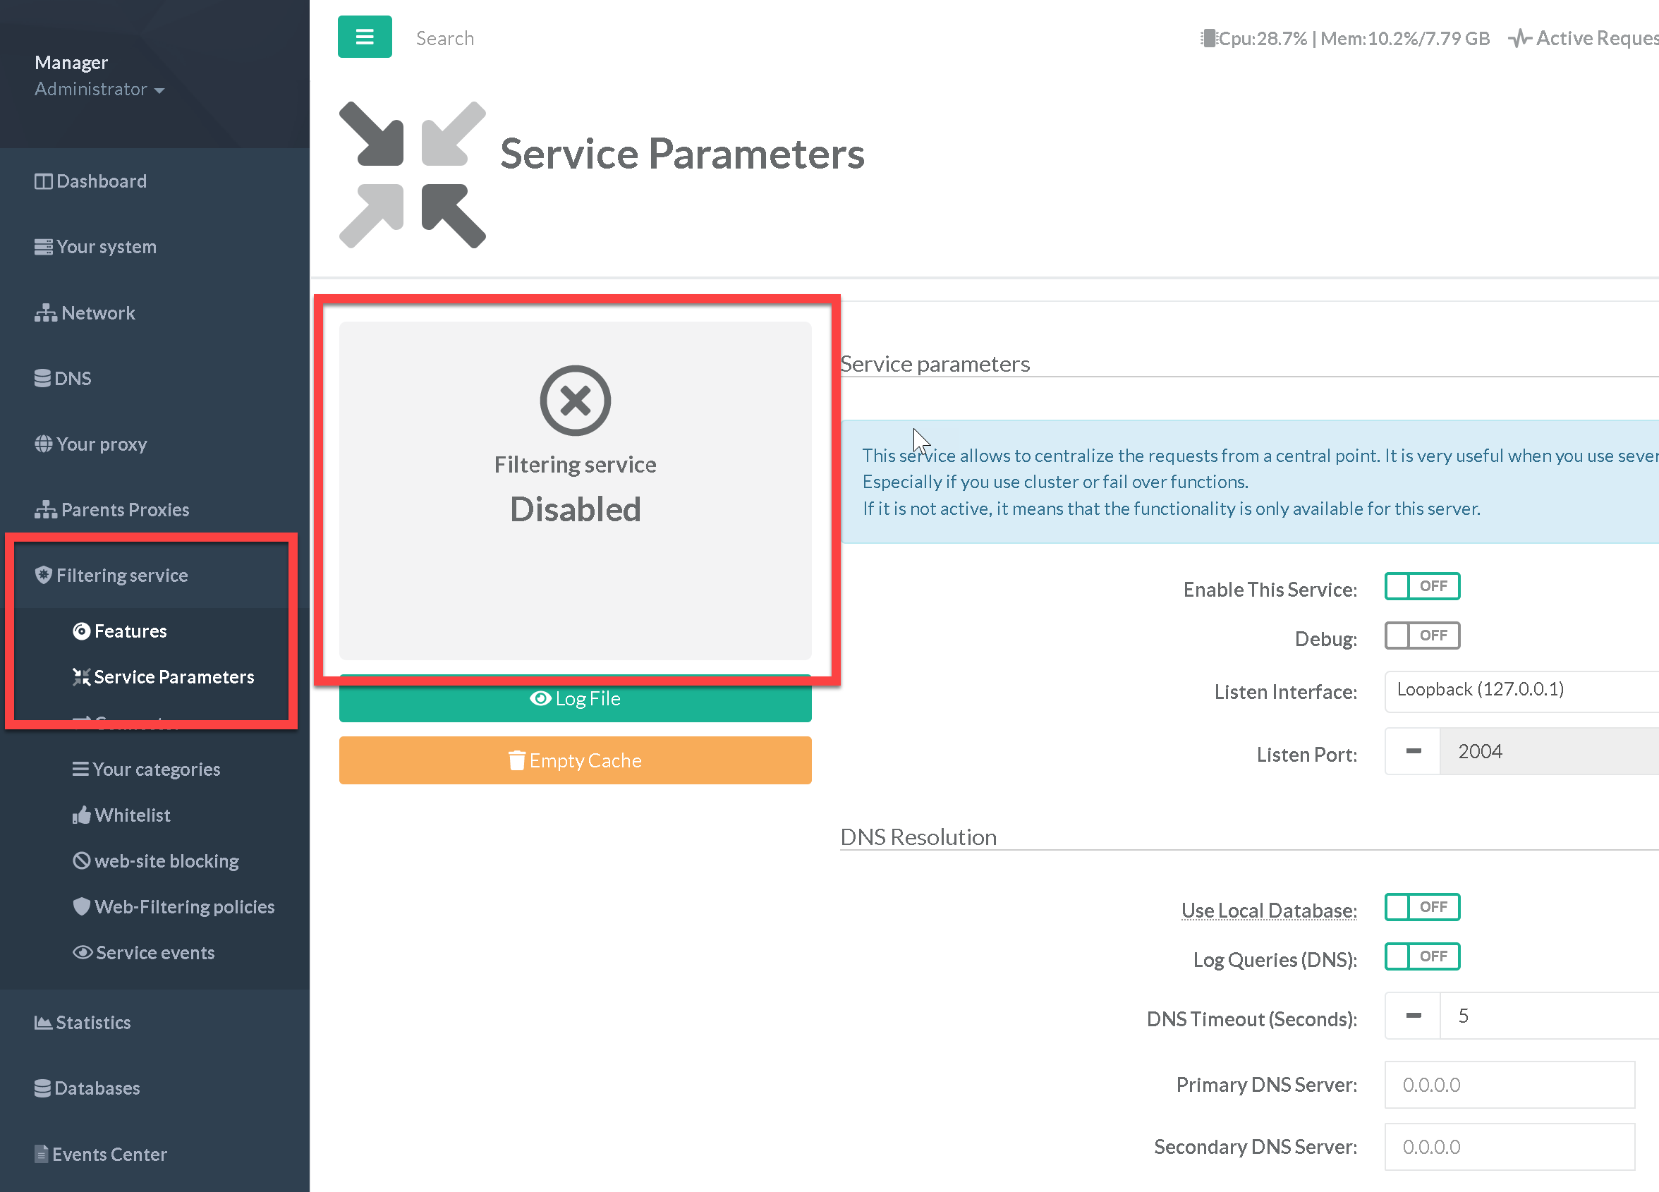Screen dimensions: 1659x1192
Task: Toggle the Debug switch
Action: point(1421,635)
